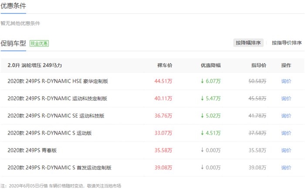The width and height of the screenshot is (305, 192).
Task: Click the grey 35.58万 guide price
Action: [x=258, y=150]
